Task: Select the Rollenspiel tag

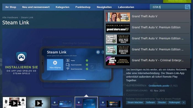Action: tap(174, 103)
